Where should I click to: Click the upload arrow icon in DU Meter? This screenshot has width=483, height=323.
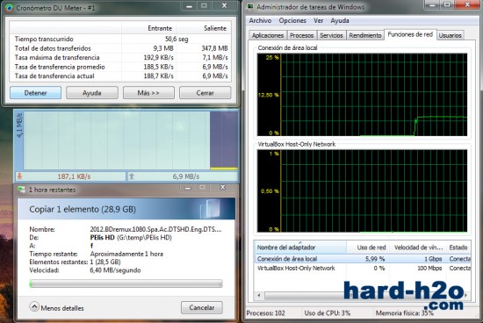coord(132,176)
